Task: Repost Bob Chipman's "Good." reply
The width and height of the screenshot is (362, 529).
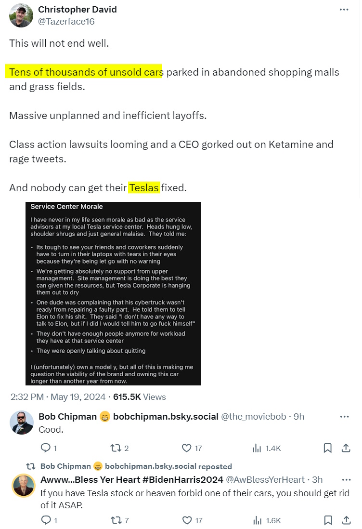Action: 116,448
